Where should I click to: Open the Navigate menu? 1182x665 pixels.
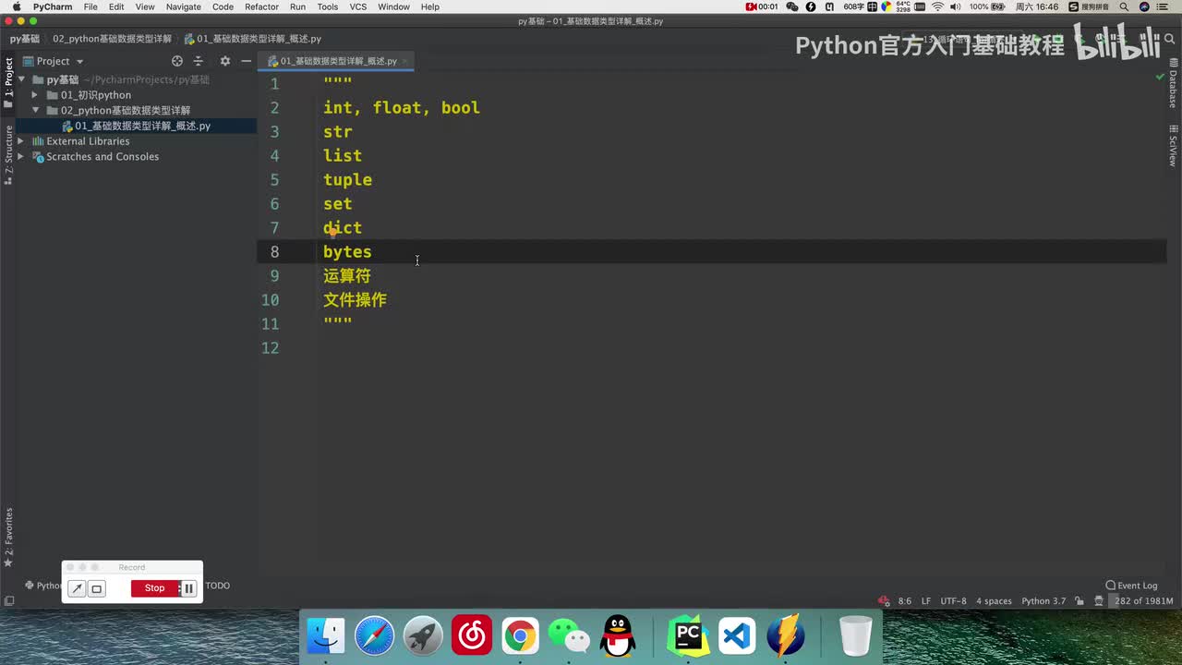(x=183, y=6)
